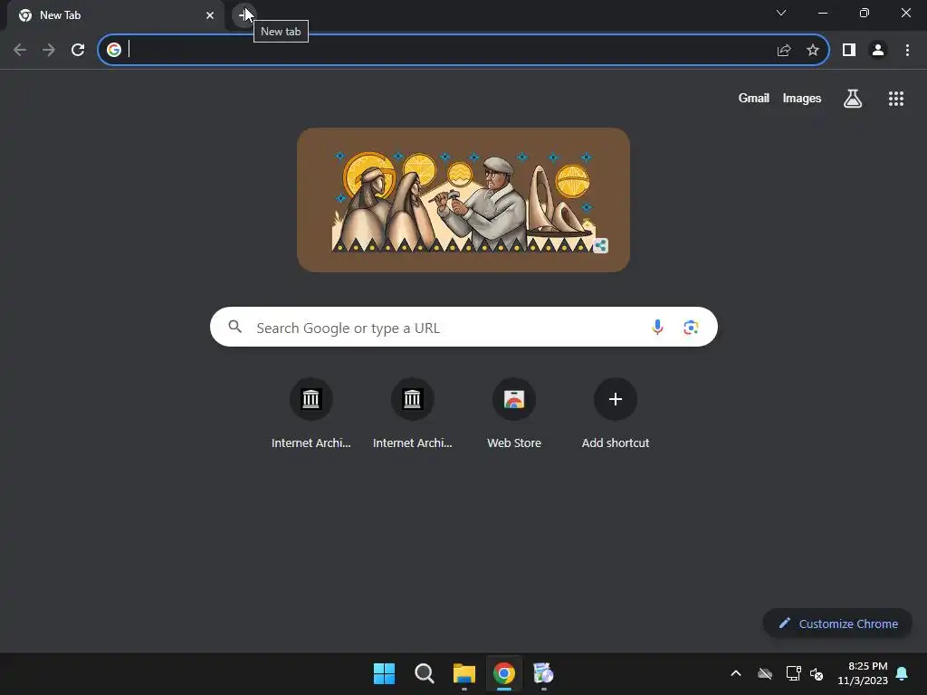Screen dimensions: 927x695
Task: Open Gmail link
Action: click(754, 98)
